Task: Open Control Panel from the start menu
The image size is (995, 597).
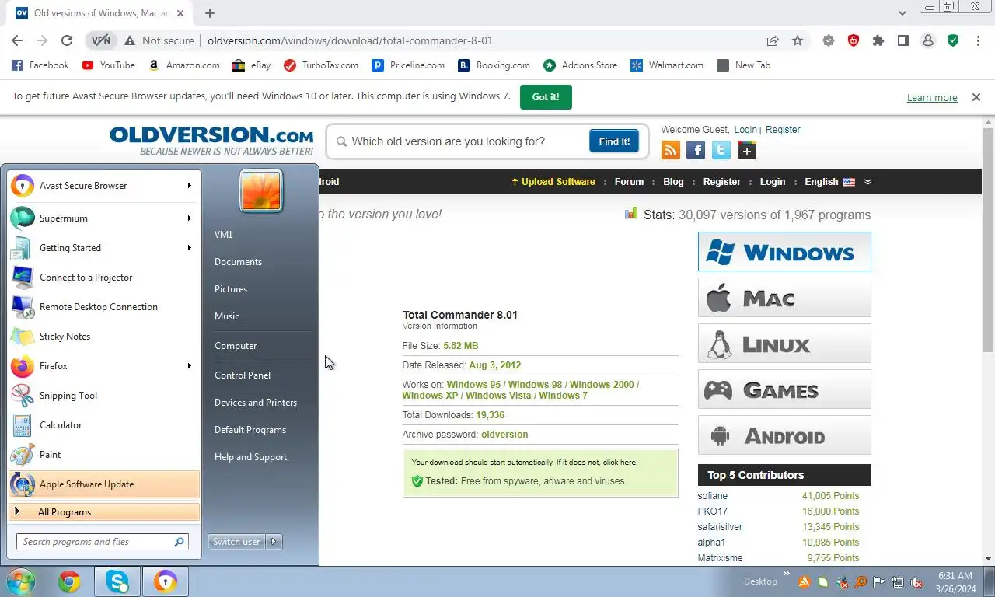Action: tap(243, 375)
